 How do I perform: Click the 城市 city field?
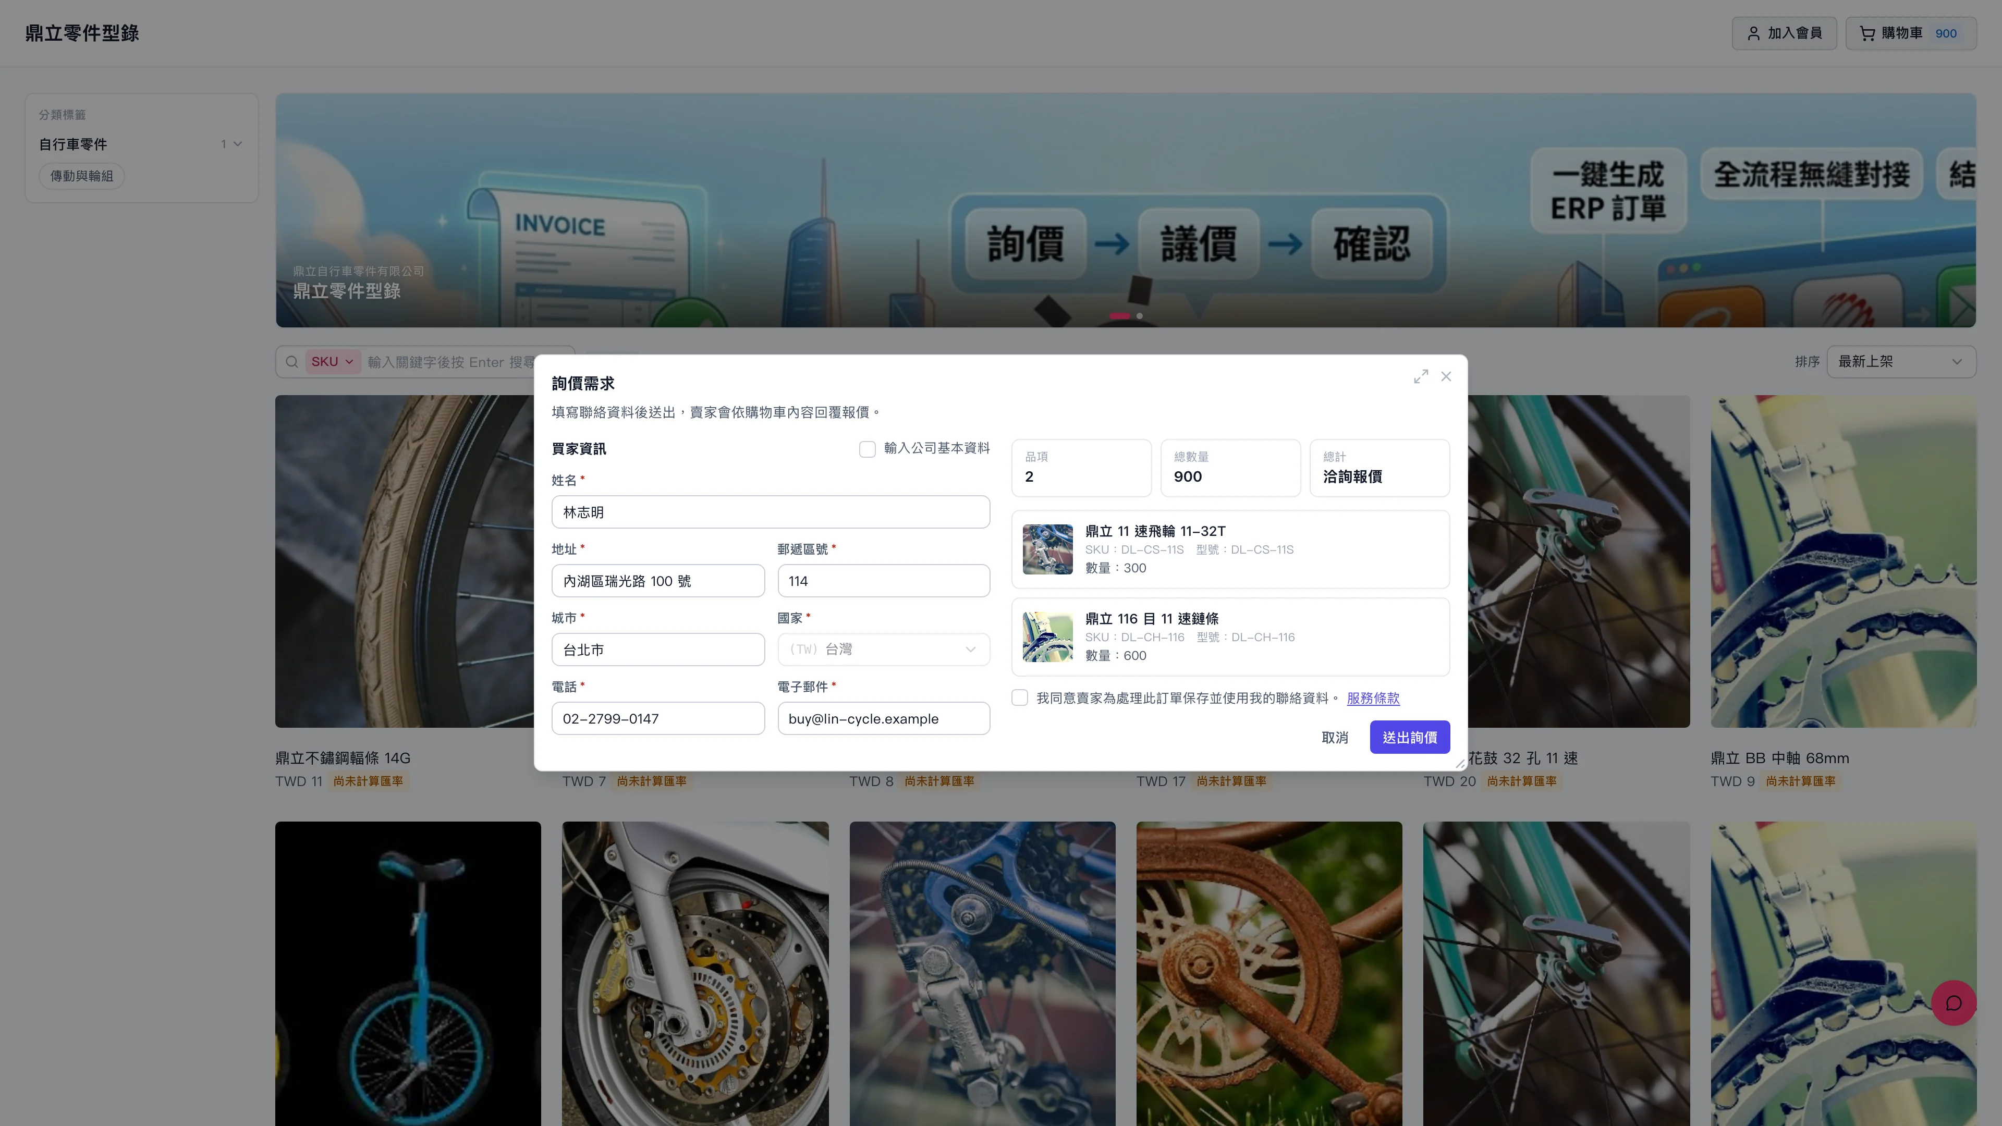coord(657,649)
